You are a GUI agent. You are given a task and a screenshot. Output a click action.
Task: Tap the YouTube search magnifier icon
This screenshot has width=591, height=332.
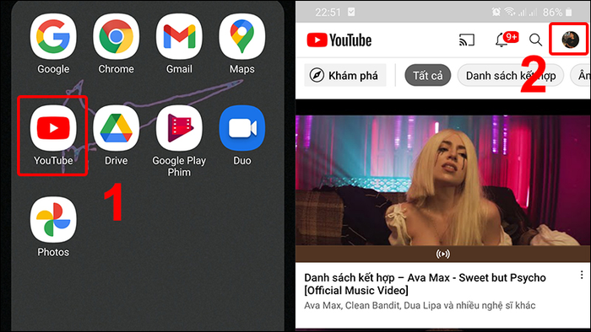[535, 40]
